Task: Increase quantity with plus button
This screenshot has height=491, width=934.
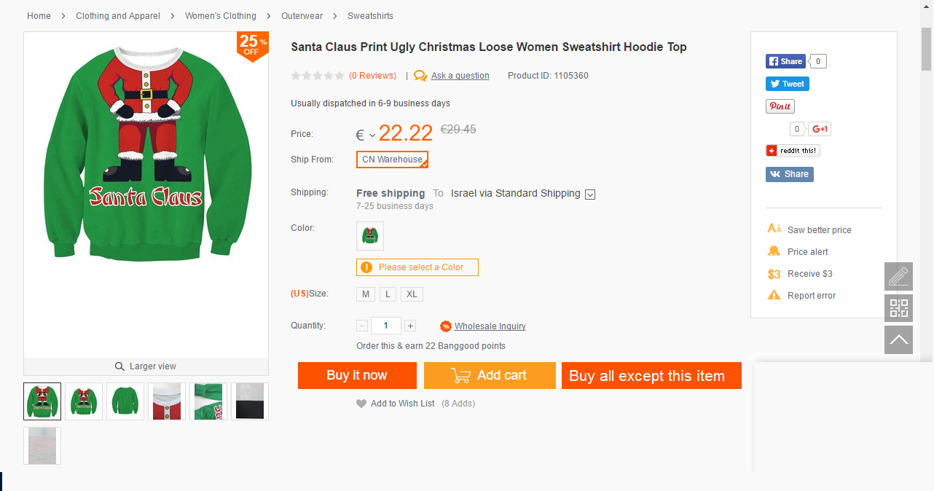Action: click(410, 326)
